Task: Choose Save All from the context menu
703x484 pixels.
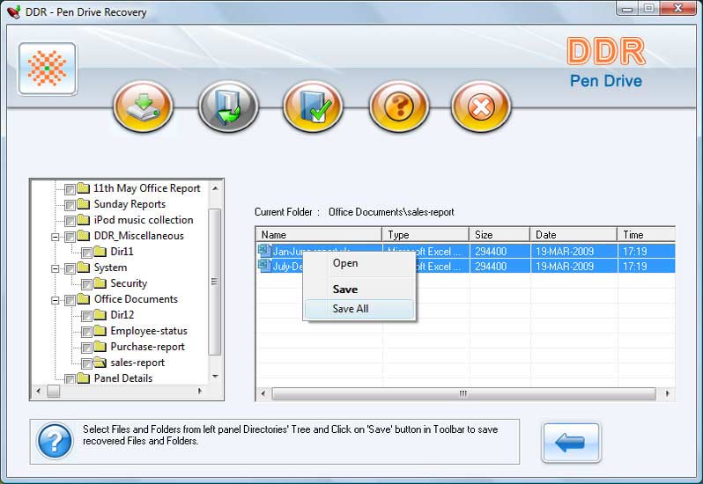Action: coord(359,309)
